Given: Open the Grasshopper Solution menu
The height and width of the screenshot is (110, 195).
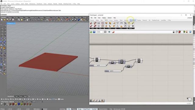Looking at the screenshot, I should tap(110, 18).
